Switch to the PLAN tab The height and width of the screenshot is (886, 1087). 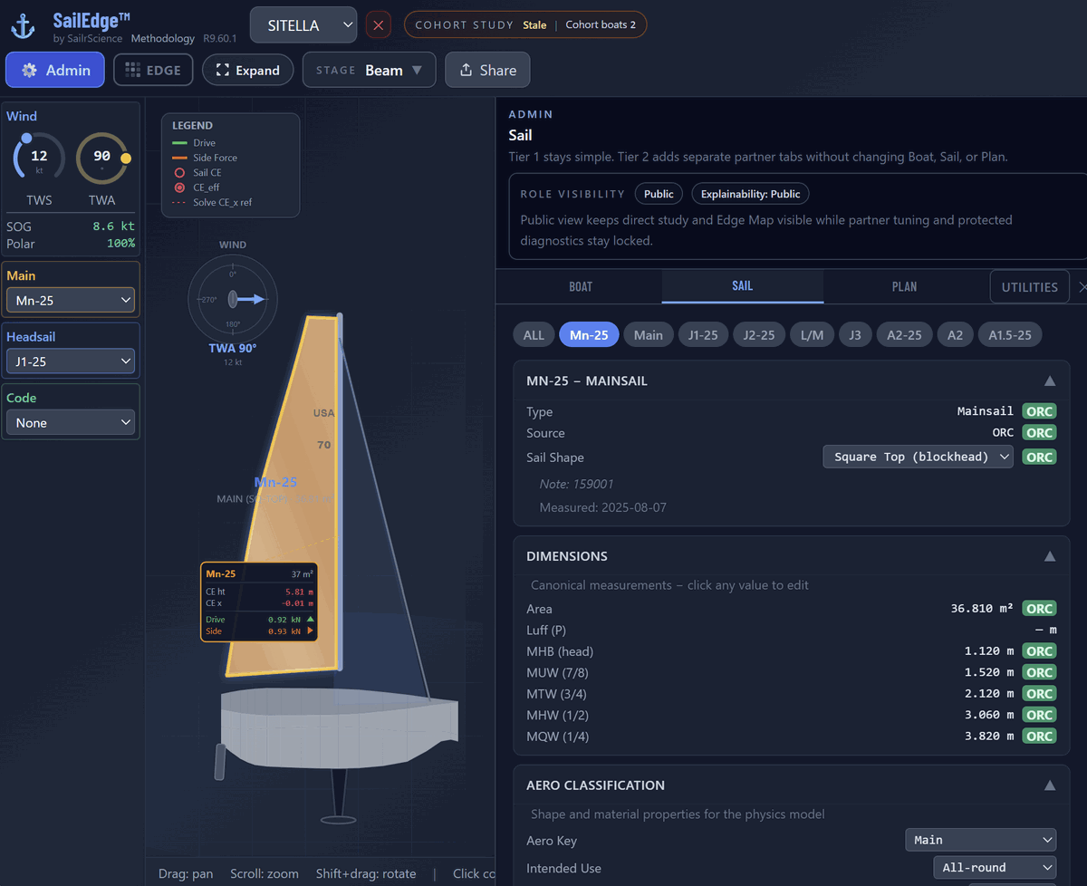click(904, 286)
